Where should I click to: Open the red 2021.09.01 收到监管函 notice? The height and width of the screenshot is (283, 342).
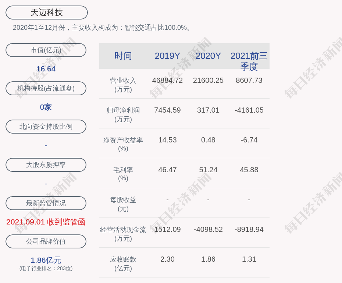point(46,222)
